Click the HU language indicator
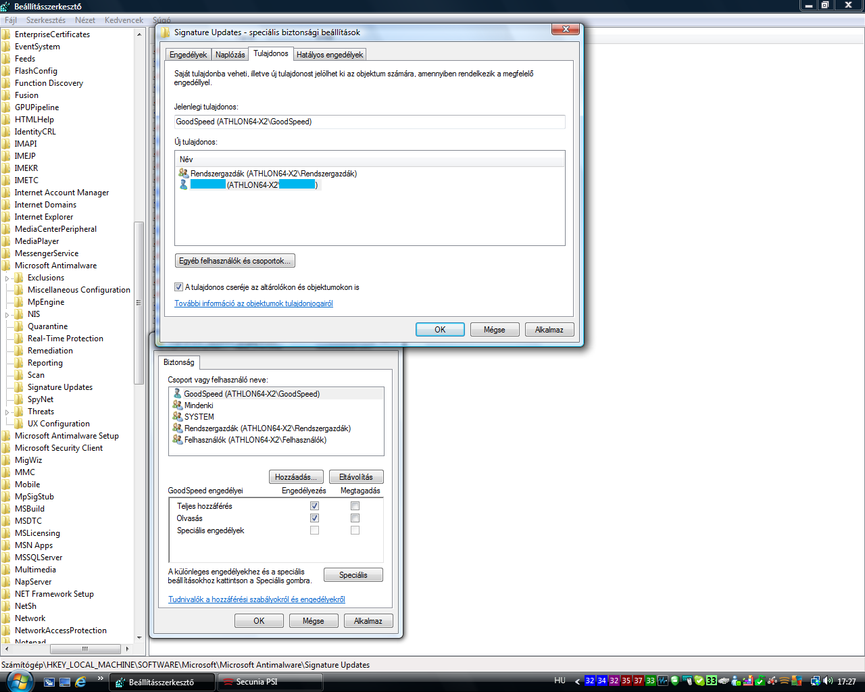The image size is (865, 692). [560, 681]
